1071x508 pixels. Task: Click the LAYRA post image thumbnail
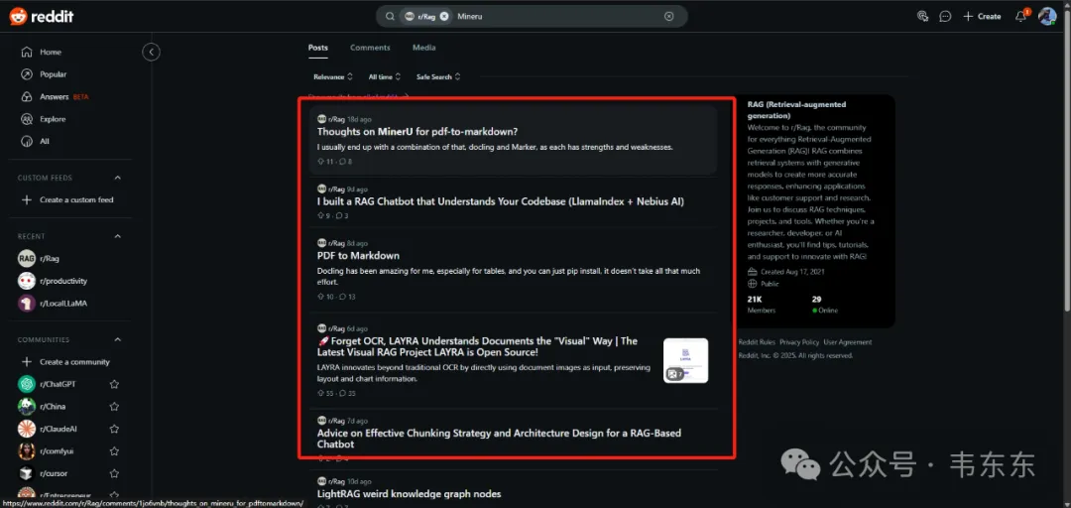(686, 360)
